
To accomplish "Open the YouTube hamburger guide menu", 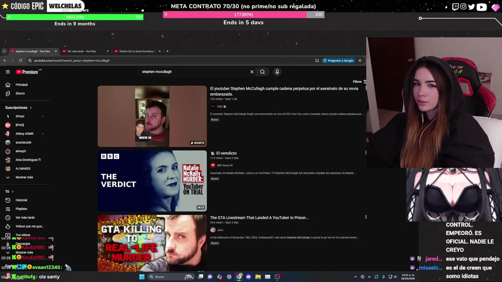I will (7, 72).
